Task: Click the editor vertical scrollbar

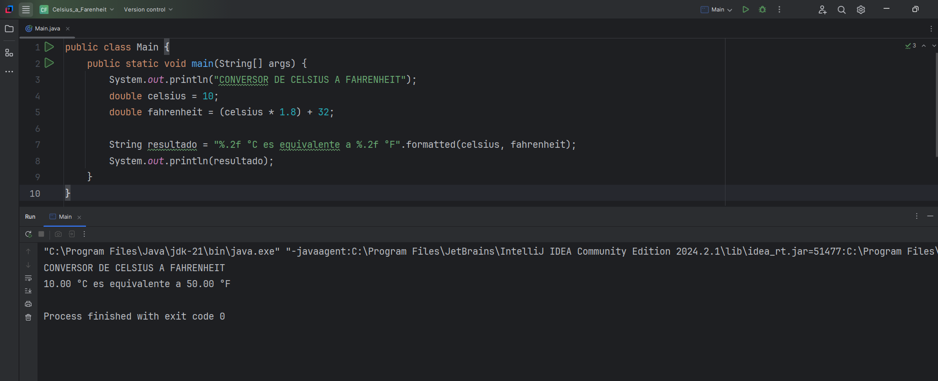Action: click(x=936, y=104)
